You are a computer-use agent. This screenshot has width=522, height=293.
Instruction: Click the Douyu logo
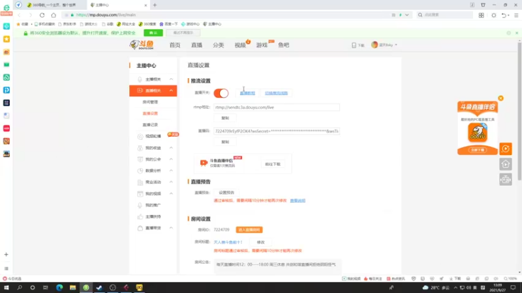[142, 45]
